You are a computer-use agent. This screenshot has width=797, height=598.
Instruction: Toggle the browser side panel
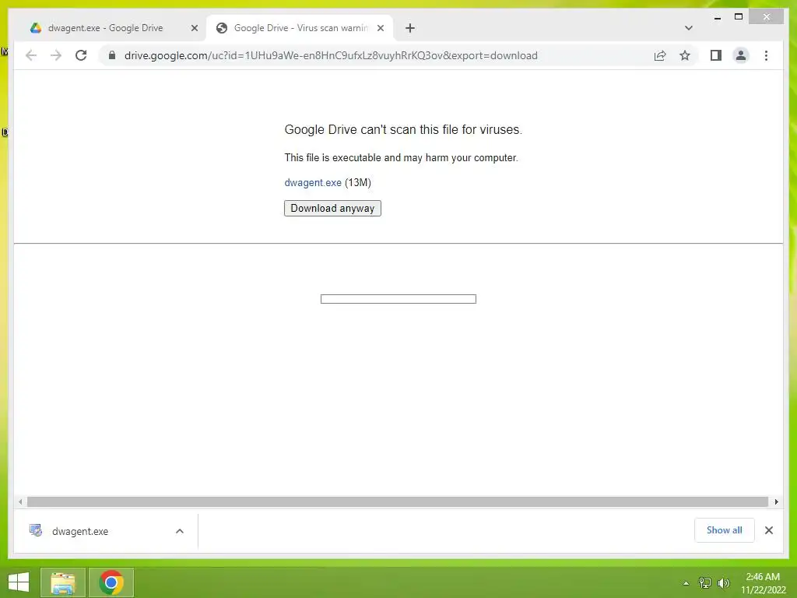click(716, 55)
